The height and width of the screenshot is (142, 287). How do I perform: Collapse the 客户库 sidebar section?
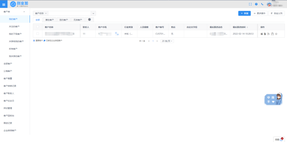click(24, 12)
